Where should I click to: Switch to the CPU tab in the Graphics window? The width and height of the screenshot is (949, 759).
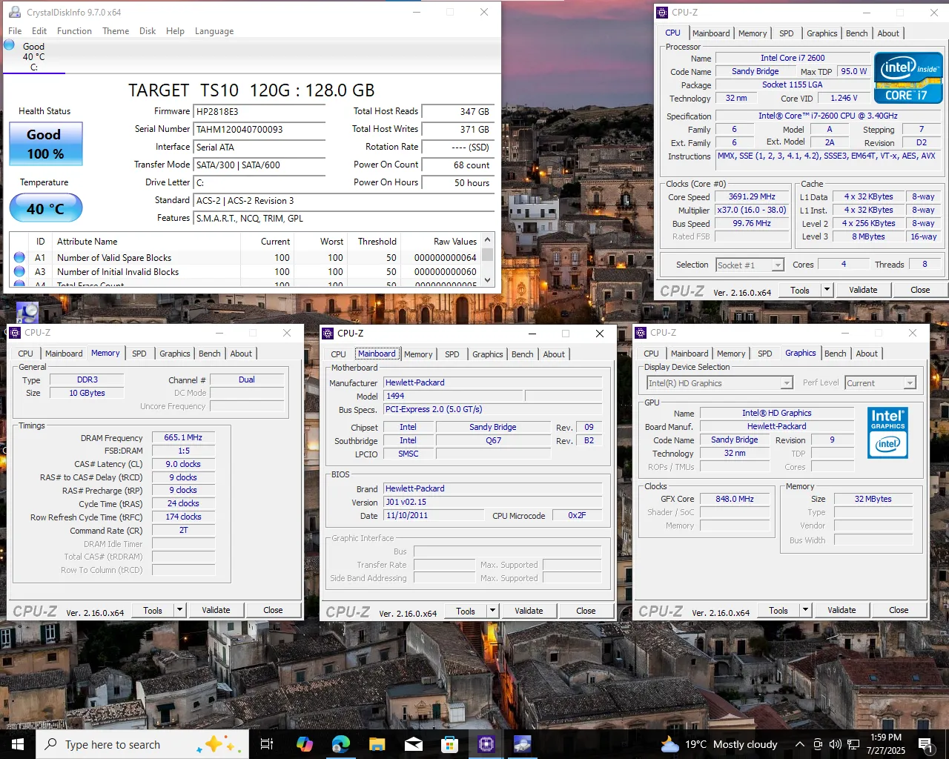coord(651,354)
